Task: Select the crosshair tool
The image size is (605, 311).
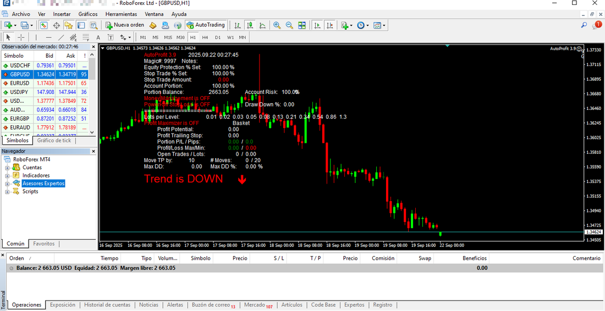Action: 21,37
